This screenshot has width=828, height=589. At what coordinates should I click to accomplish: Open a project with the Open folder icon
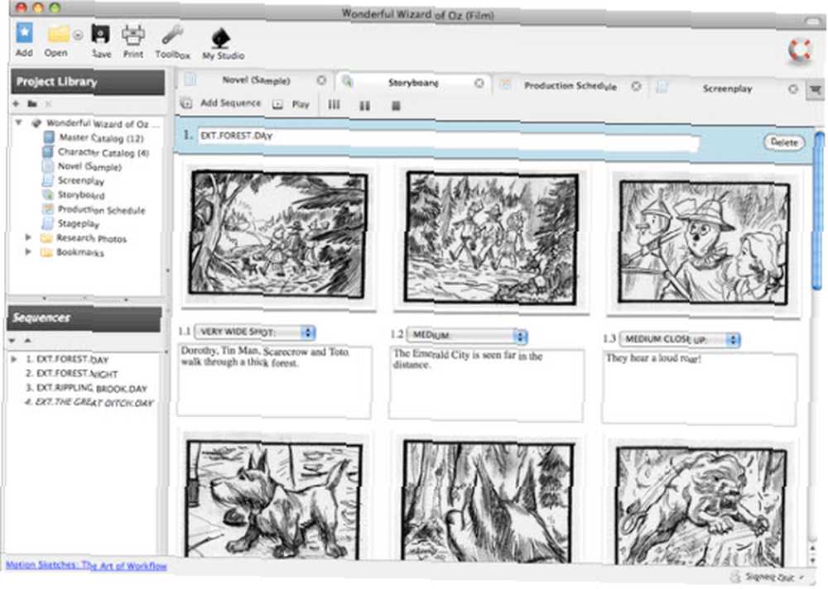(x=58, y=34)
